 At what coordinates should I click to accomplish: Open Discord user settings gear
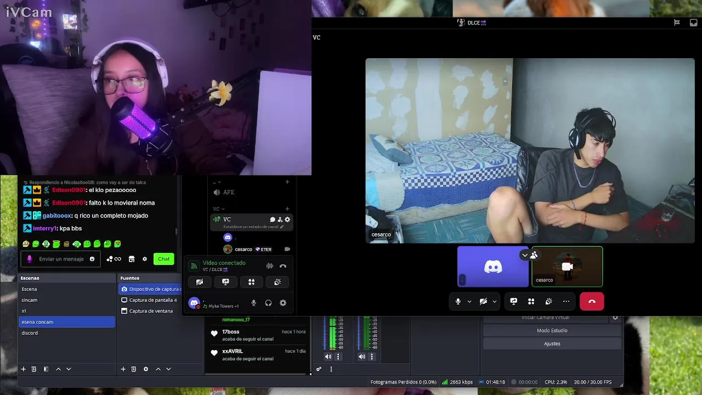click(x=283, y=303)
